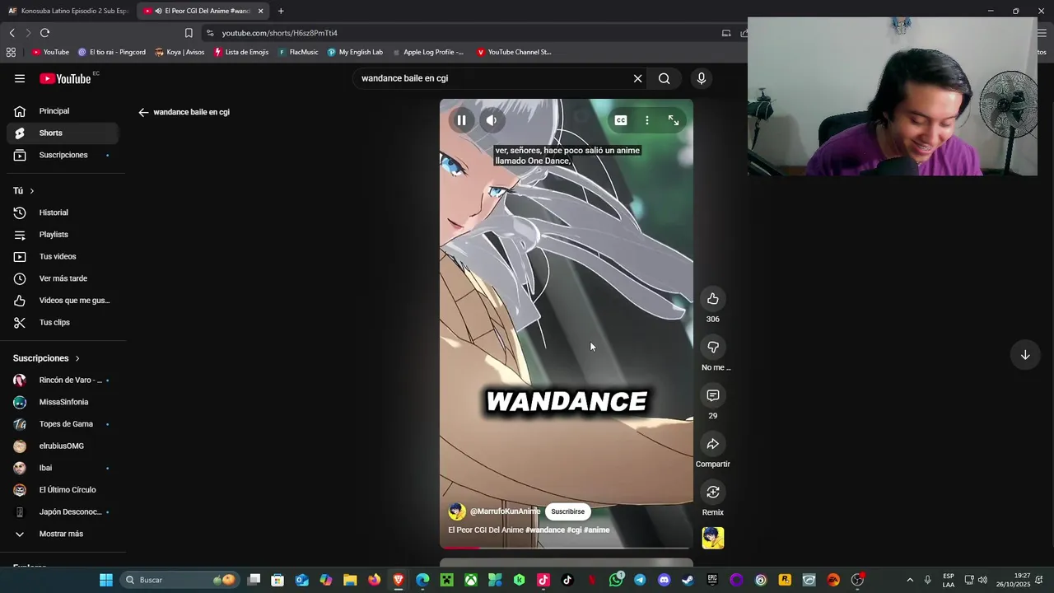Open Tus videos in the sidebar
The width and height of the screenshot is (1054, 593).
pyautogui.click(x=62, y=256)
